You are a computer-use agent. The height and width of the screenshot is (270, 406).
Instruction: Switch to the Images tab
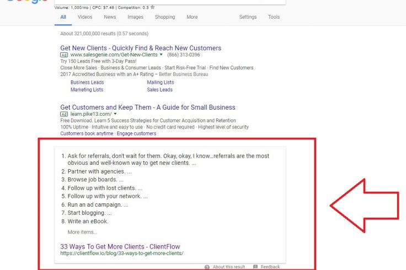[135, 17]
